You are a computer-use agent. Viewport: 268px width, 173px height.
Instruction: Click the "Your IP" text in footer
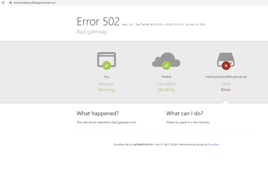166,145
